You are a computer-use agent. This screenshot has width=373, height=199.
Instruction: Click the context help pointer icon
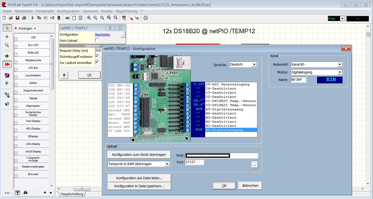pos(7,104)
